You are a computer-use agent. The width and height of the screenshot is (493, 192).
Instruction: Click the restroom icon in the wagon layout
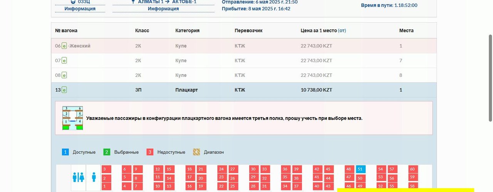click(78, 177)
